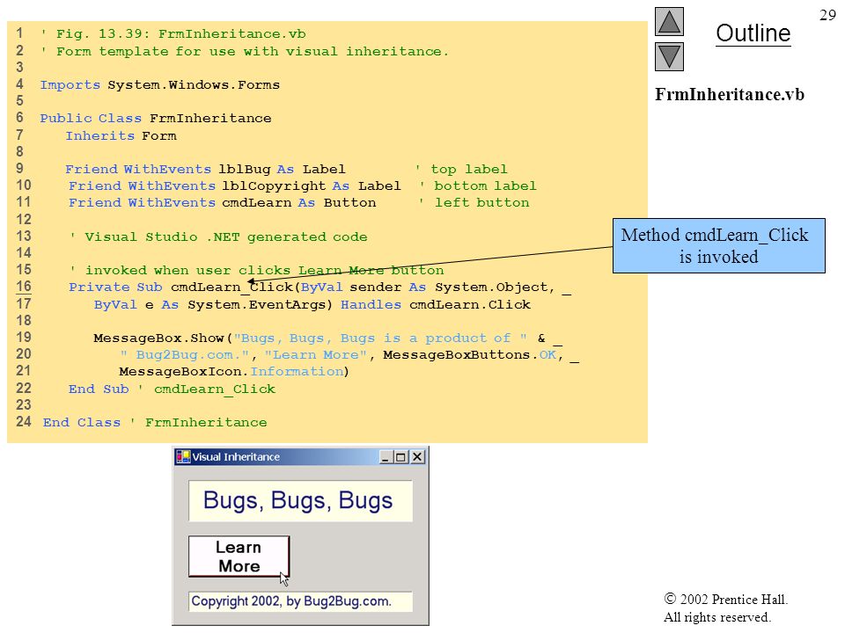Click the down arrow navigation icon
The image size is (845, 633).
(x=669, y=57)
